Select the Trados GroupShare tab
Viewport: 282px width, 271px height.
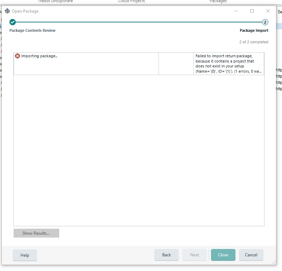click(55, 1)
